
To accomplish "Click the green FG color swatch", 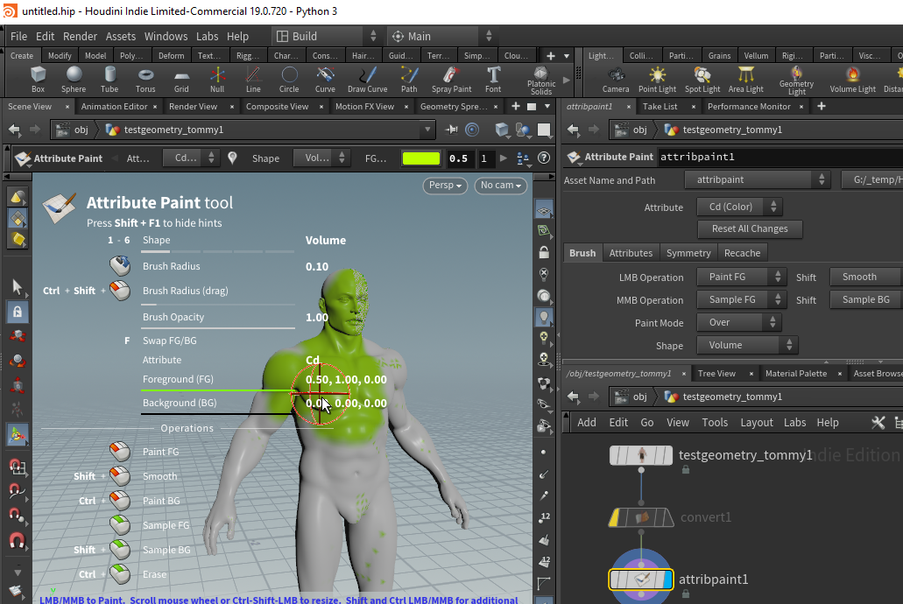I will click(421, 158).
